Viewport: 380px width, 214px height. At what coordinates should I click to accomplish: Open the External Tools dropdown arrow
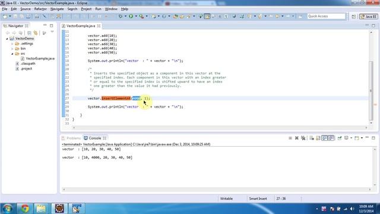(147, 16)
